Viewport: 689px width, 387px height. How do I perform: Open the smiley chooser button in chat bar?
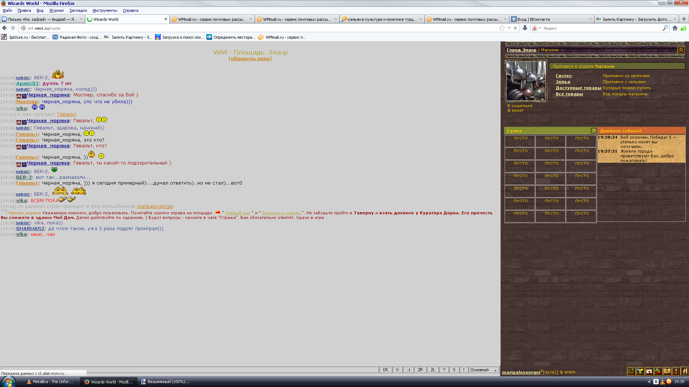coord(408,370)
